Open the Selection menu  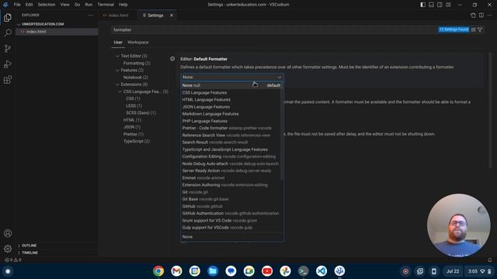click(x=47, y=5)
